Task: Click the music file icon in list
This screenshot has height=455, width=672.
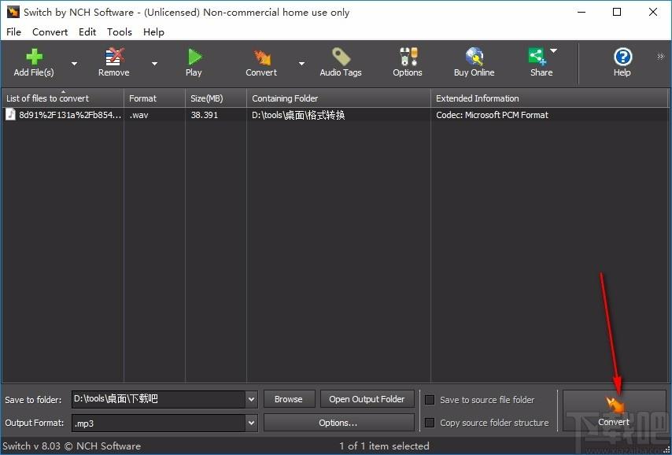Action: tap(11, 114)
